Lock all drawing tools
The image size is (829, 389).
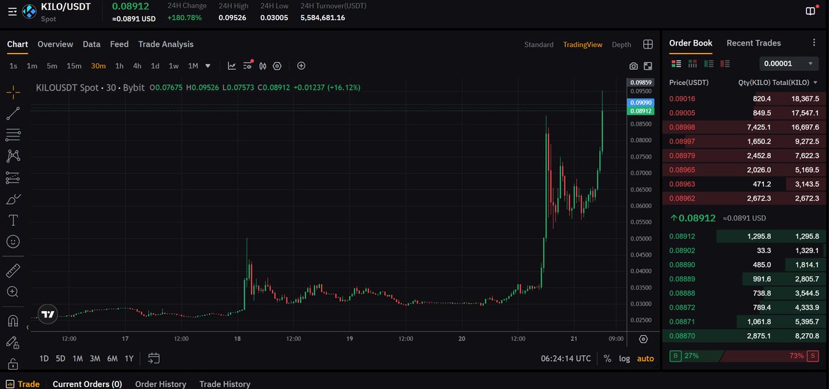13,363
